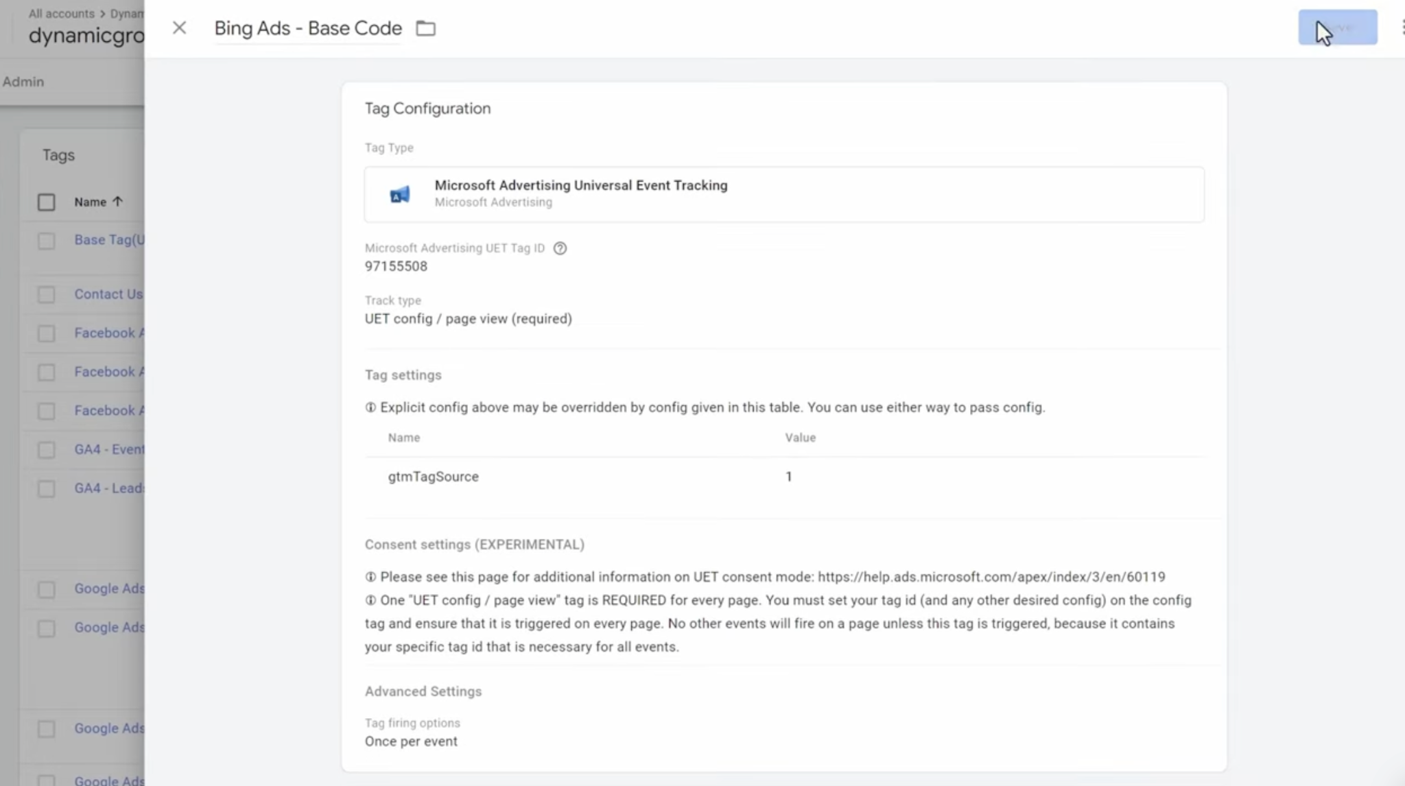Click the Consent settings (EXPERIMENTAL) heading
The image size is (1405, 786).
tap(474, 545)
